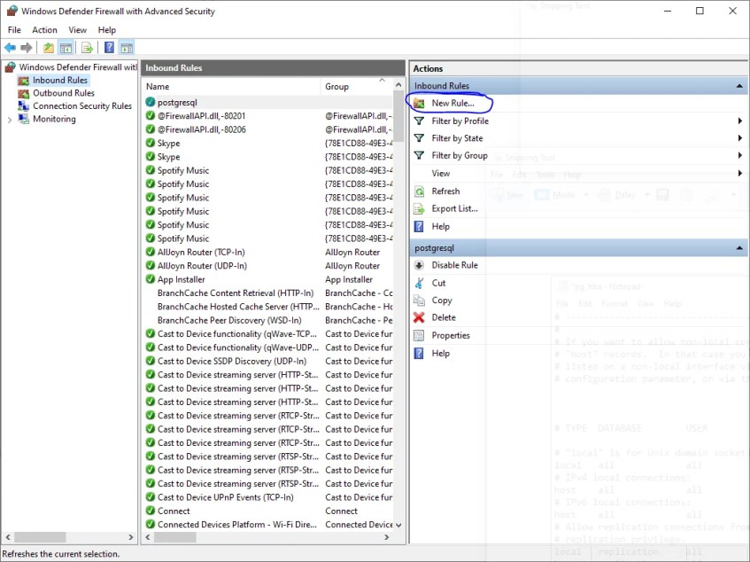Screen dimensions: 750x562
Task: Click the rules list vertical scrollbar thumb
Action: (x=398, y=116)
